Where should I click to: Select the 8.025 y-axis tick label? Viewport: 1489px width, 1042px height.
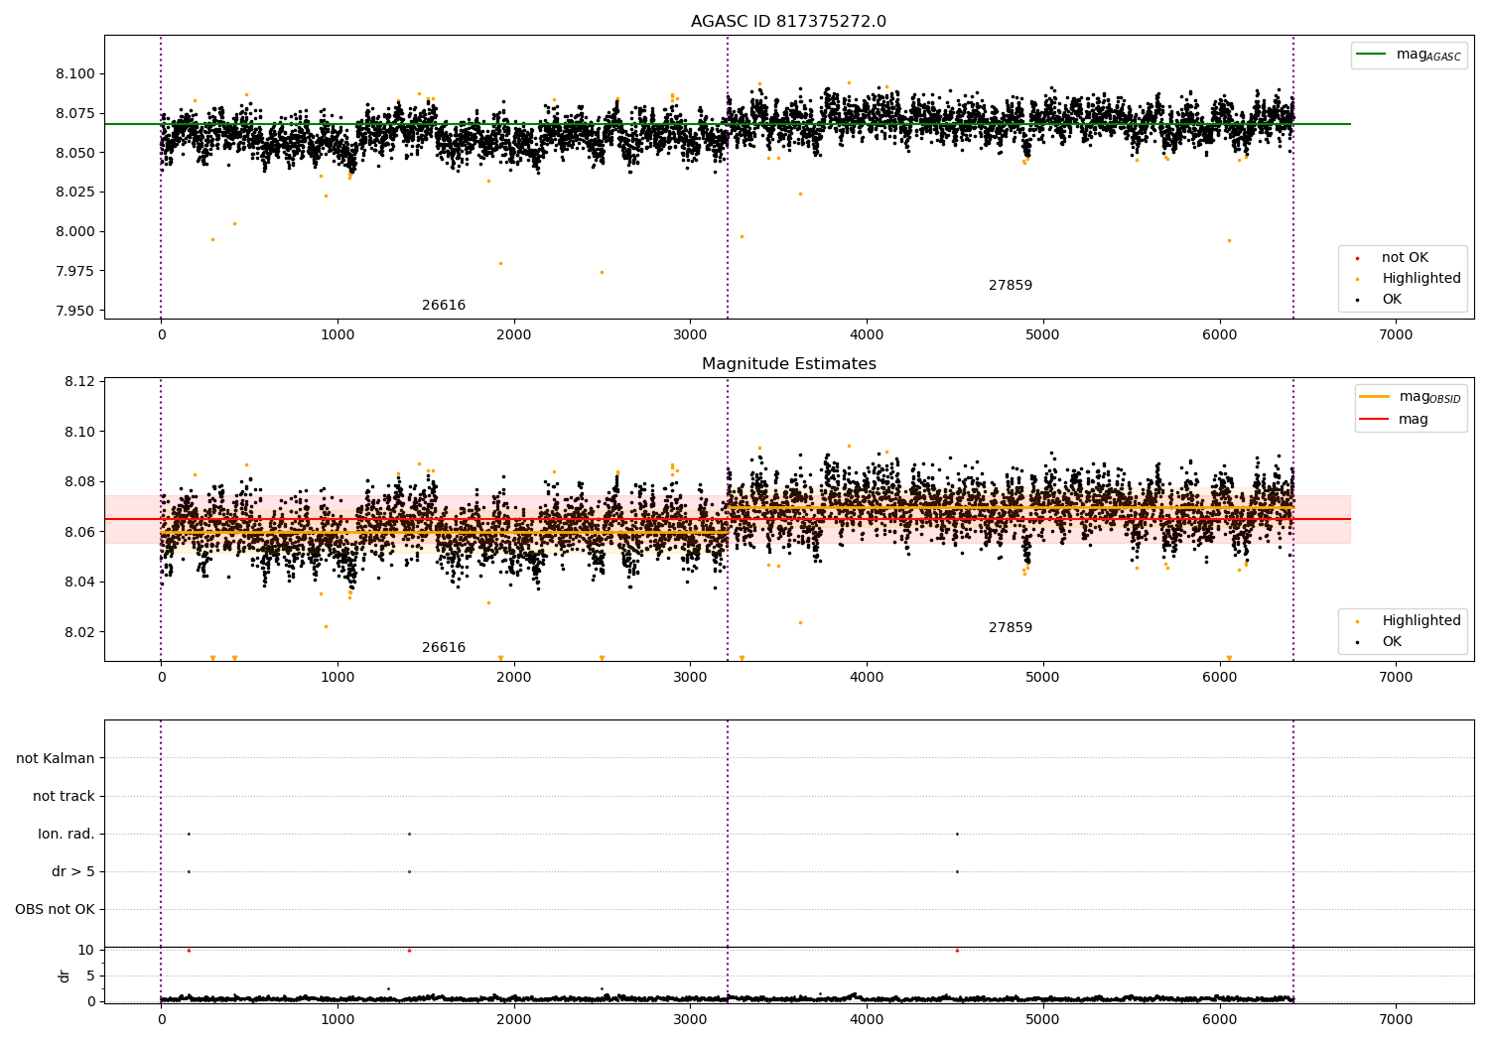75,193
